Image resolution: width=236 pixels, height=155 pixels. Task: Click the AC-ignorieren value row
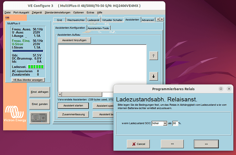point(25,71)
